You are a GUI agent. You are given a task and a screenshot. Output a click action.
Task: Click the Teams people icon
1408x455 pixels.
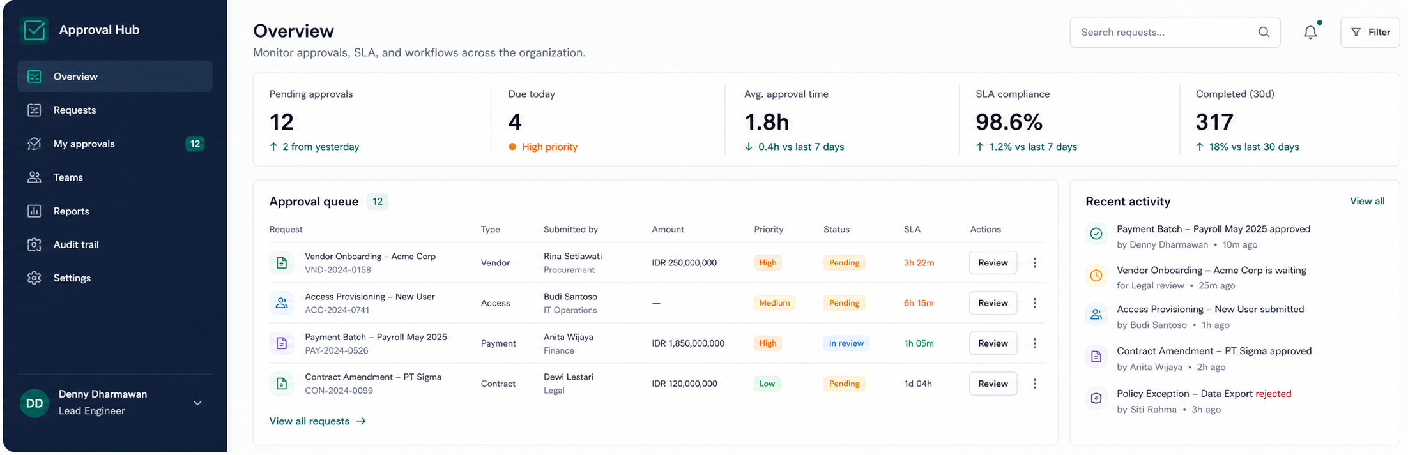(34, 177)
